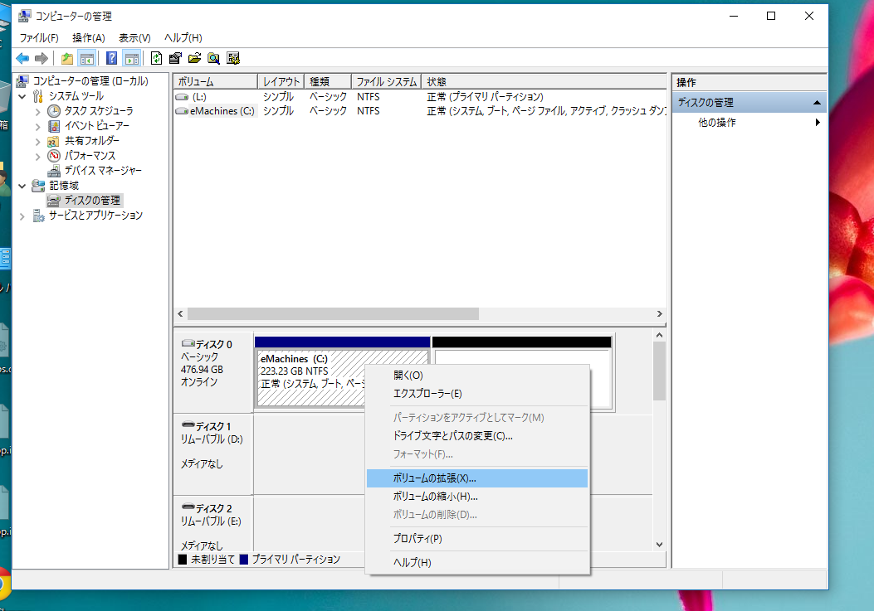Open the 操作(A) menu

89,38
